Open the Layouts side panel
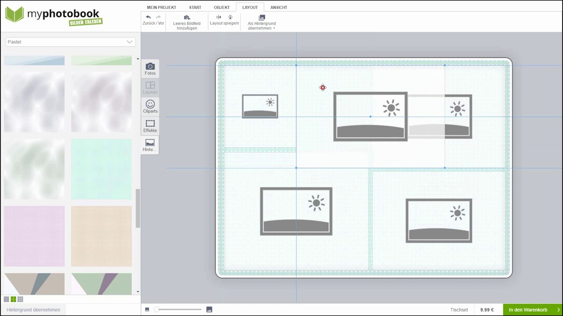 tap(150, 88)
